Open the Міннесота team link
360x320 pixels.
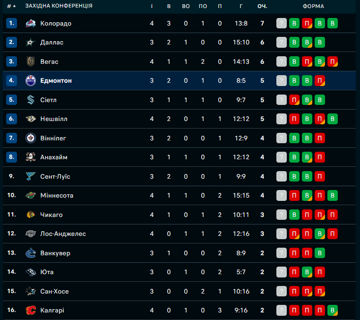(x=57, y=195)
